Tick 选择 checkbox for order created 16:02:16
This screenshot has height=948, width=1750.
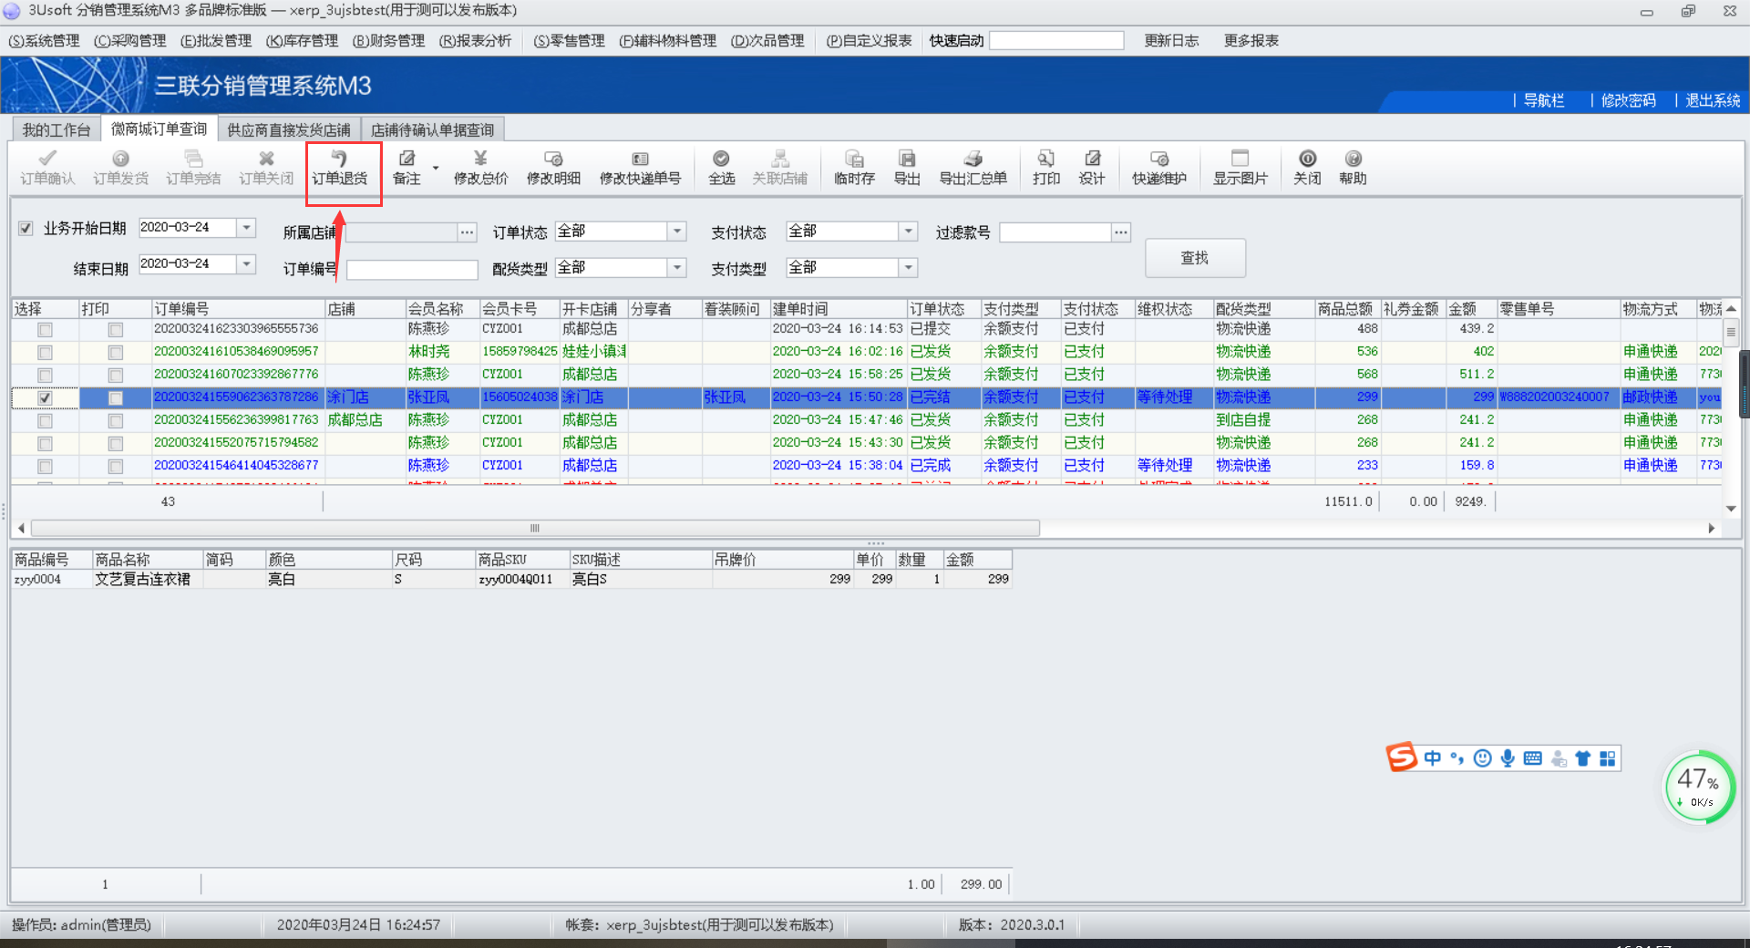pos(45,352)
